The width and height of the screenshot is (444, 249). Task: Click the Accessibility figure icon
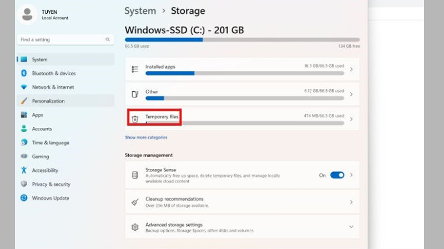[x=24, y=170]
